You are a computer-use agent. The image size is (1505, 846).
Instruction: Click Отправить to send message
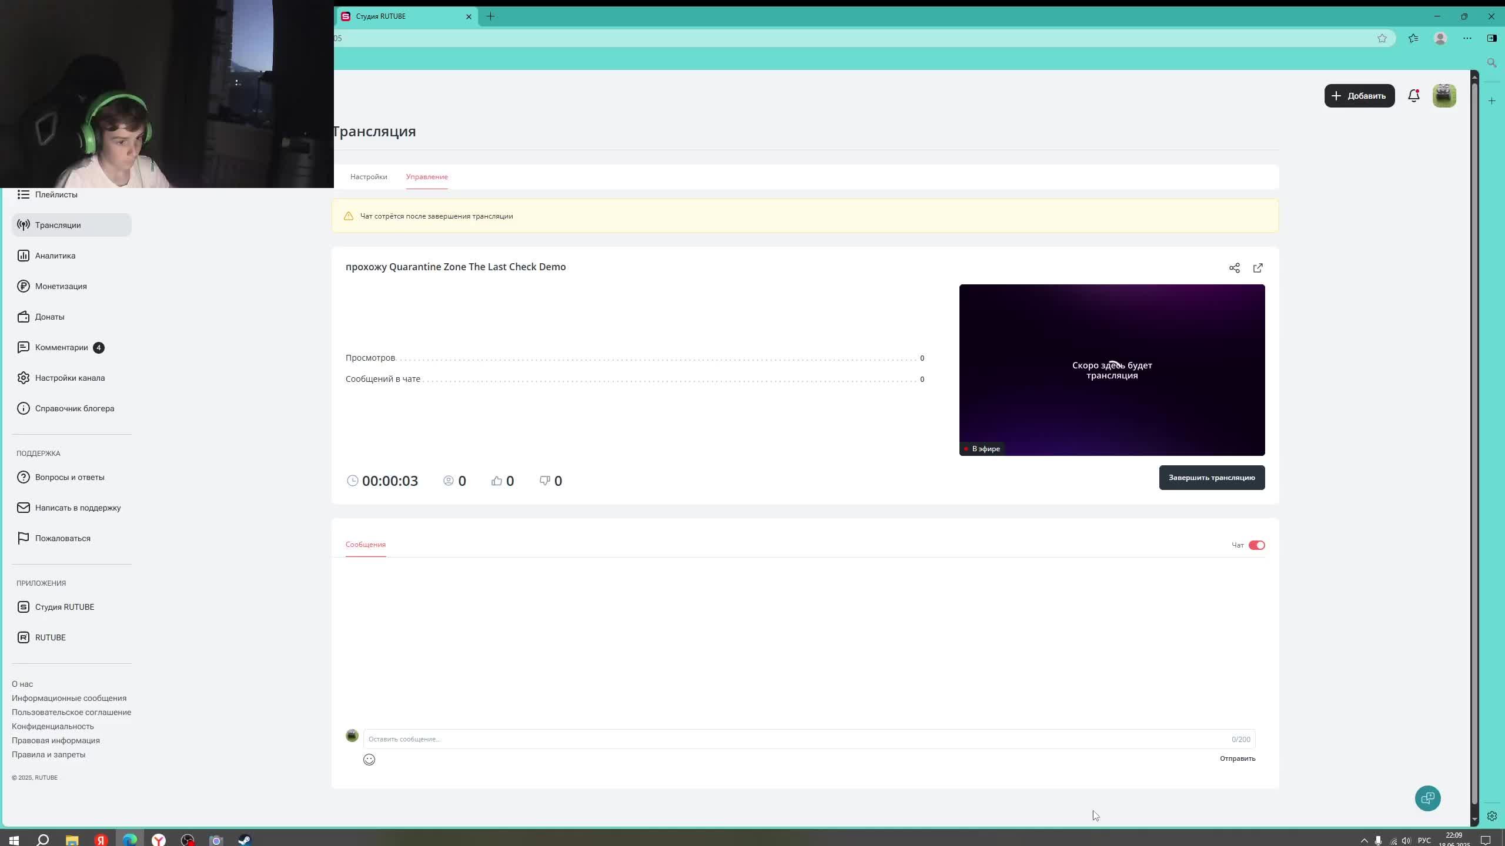(x=1237, y=758)
